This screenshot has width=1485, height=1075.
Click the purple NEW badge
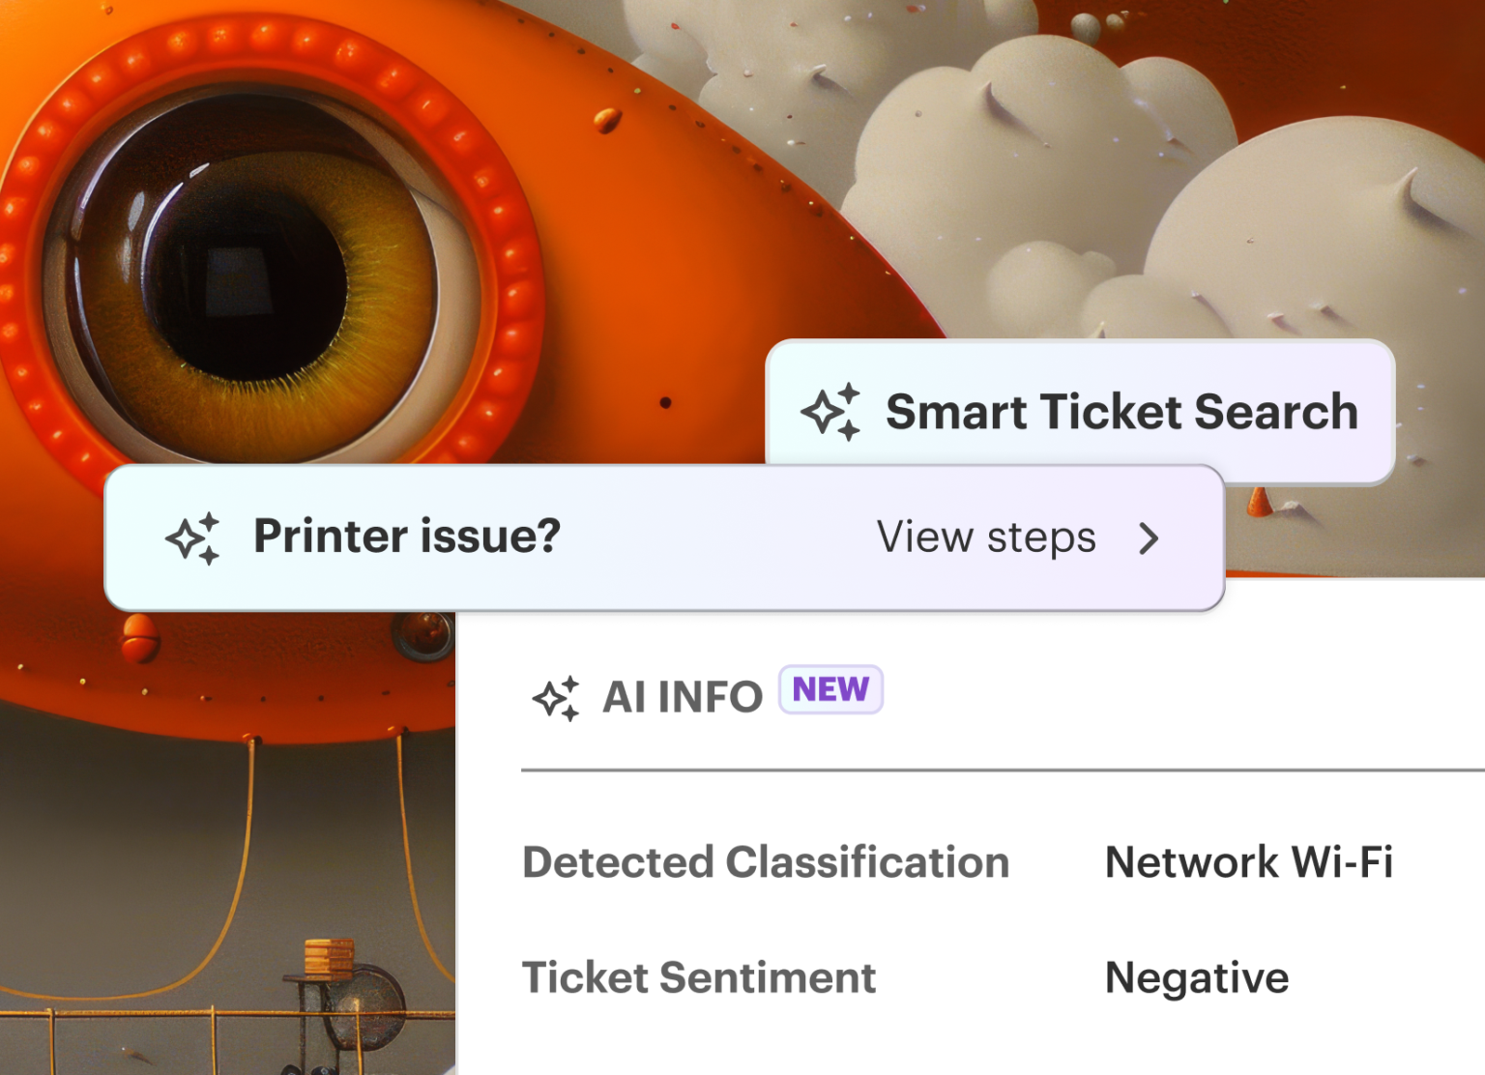830,689
